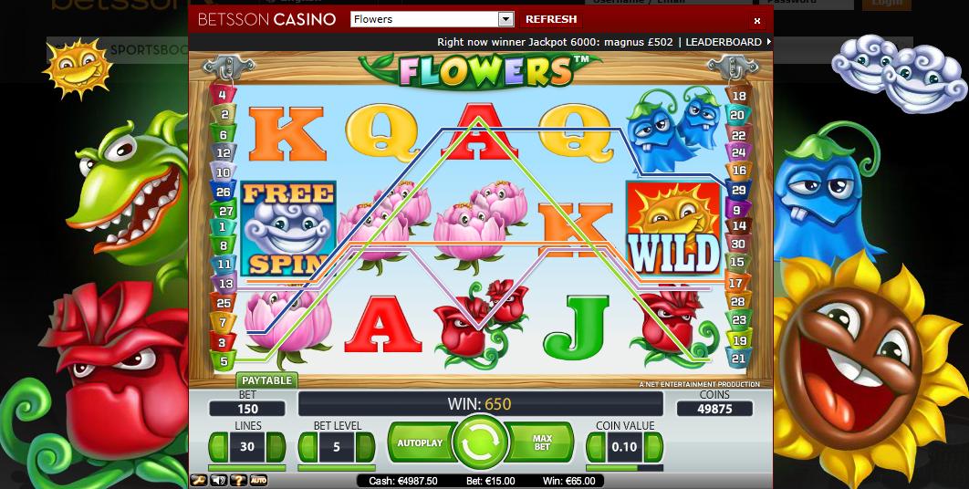Increase the Coin Value
Screen dimensions: 969x489
pos(653,447)
